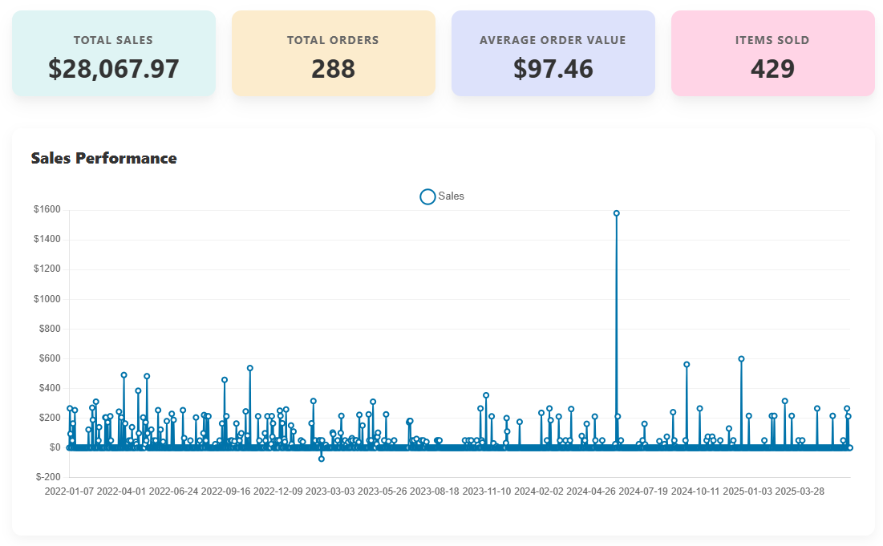Click the 2022-01-07 date axis label
The width and height of the screenshot is (883, 546).
(x=69, y=491)
